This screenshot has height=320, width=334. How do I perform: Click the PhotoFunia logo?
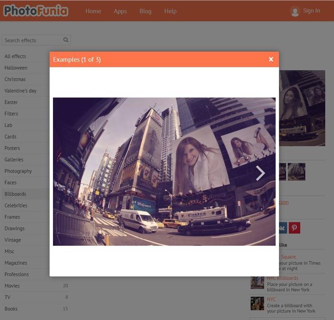(36, 11)
